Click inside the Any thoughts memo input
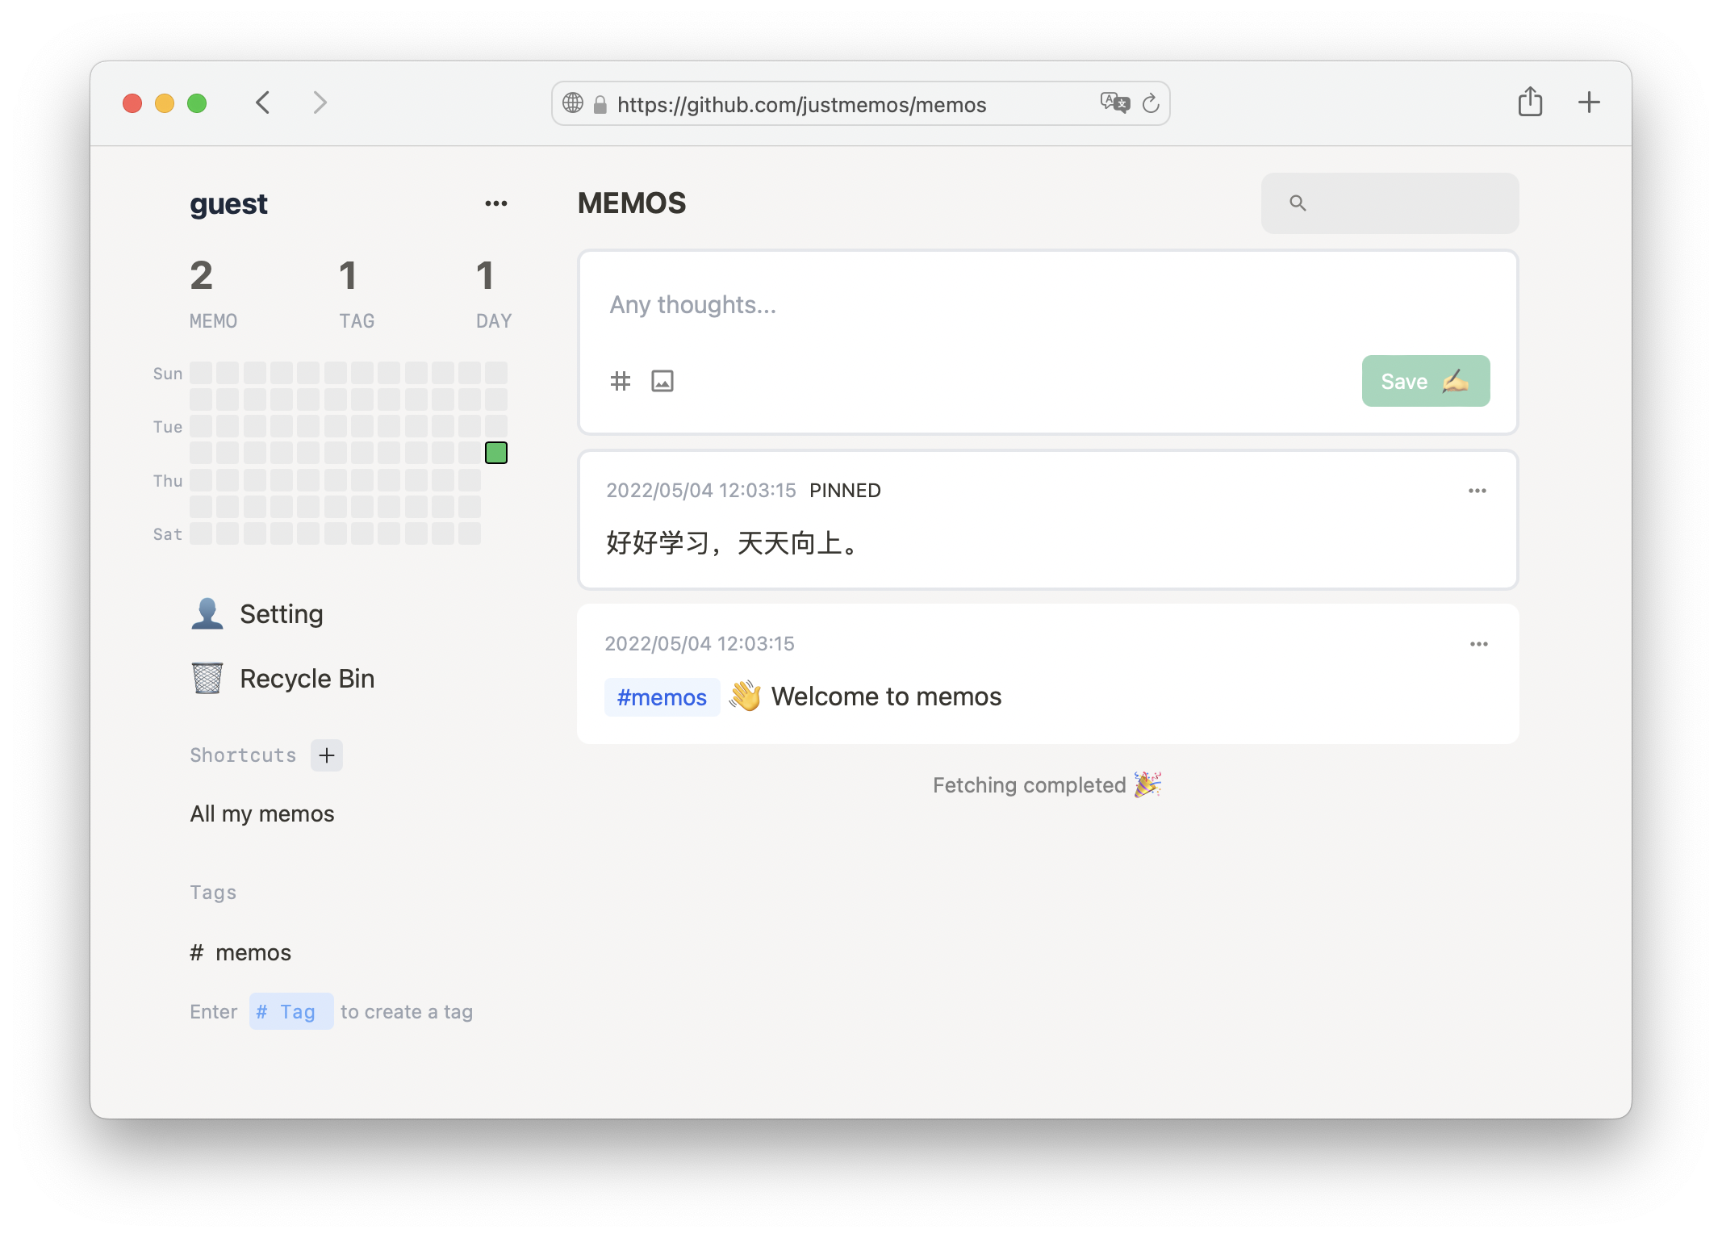The width and height of the screenshot is (1722, 1238). point(888,305)
